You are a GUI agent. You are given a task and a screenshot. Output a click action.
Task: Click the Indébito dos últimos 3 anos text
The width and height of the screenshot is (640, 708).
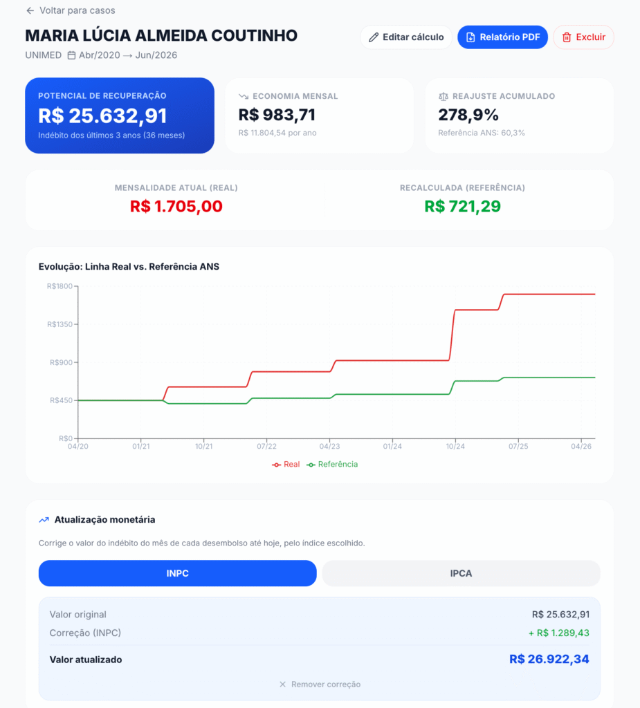(x=111, y=136)
